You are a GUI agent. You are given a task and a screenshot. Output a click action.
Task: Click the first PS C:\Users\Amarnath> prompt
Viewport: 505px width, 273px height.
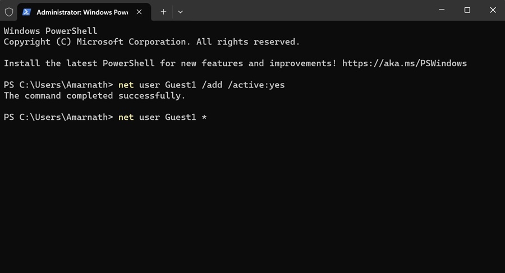click(x=58, y=85)
